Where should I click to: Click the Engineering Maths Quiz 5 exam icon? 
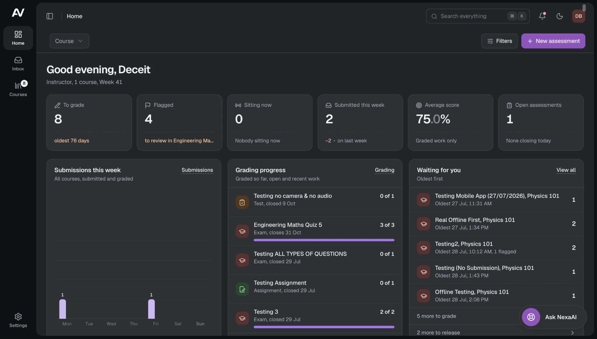click(x=242, y=231)
